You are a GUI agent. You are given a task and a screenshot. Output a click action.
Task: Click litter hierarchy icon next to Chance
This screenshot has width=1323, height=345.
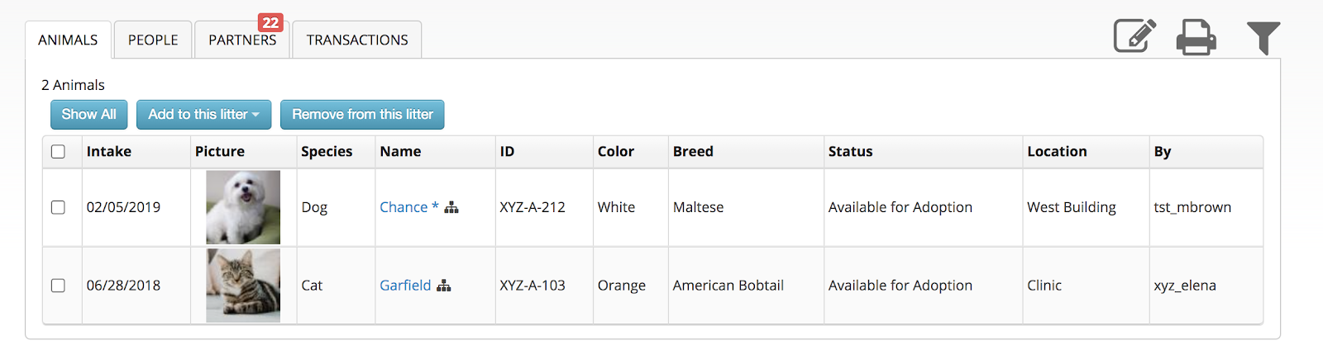point(451,207)
